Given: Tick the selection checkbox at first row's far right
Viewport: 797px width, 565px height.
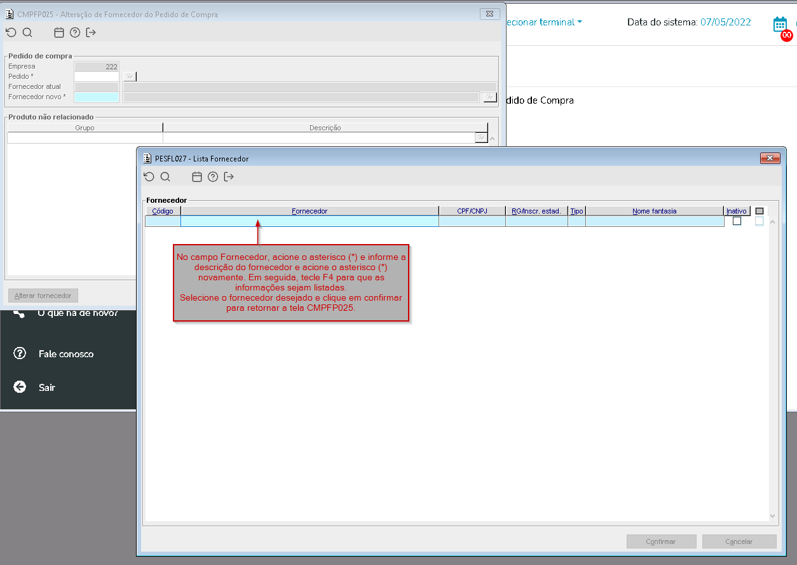Looking at the screenshot, I should coord(759,221).
